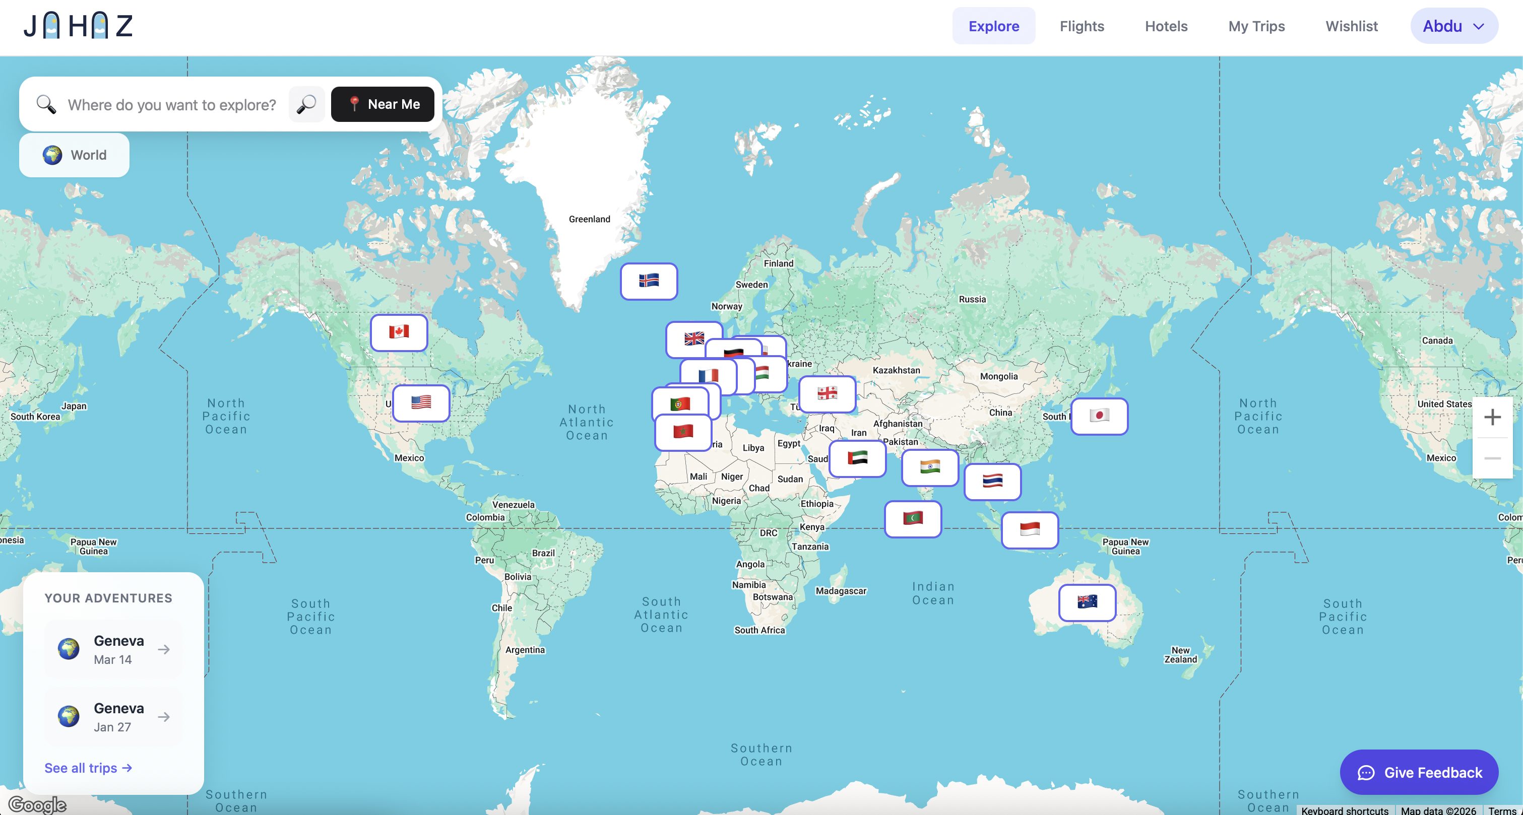Select the United Kingdom flag marker
1523x815 pixels.
coord(693,338)
